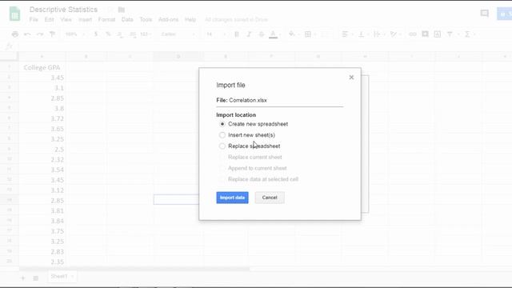Click the Filter funnel icon
512x288 pixels.
click(x=450, y=34)
